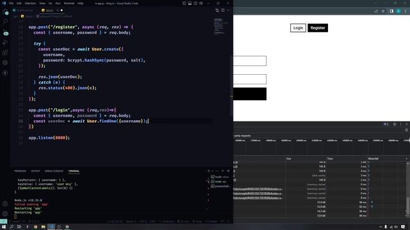Open the Run menu

click(x=58, y=3)
